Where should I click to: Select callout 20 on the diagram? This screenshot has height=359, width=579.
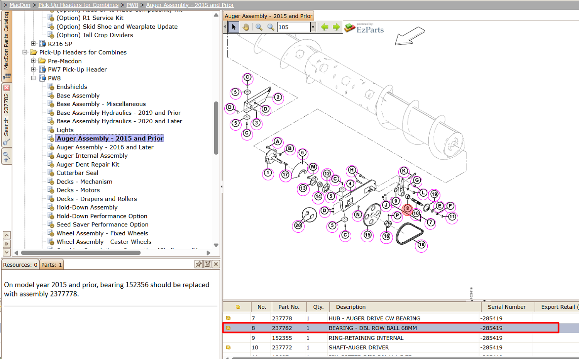tap(298, 225)
